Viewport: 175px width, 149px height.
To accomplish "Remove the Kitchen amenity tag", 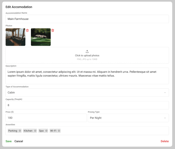I will (x=35, y=131).
